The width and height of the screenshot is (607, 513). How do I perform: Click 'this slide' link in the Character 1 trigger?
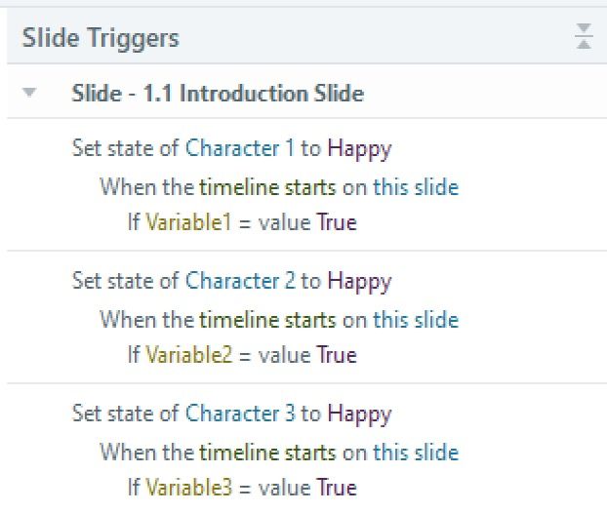(415, 186)
